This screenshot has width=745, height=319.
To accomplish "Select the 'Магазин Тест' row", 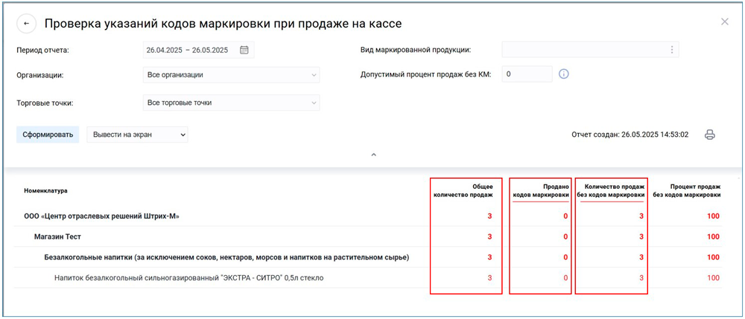I will pyautogui.click(x=57, y=236).
